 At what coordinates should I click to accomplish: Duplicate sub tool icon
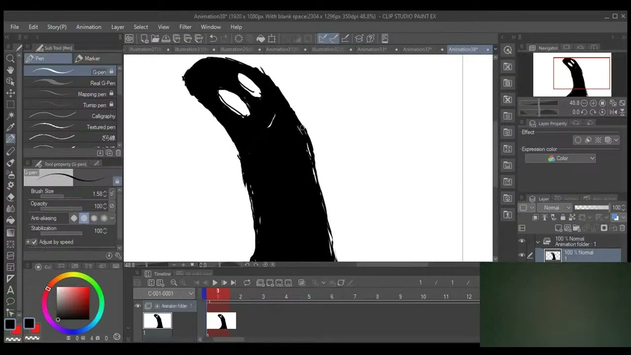tap(109, 153)
